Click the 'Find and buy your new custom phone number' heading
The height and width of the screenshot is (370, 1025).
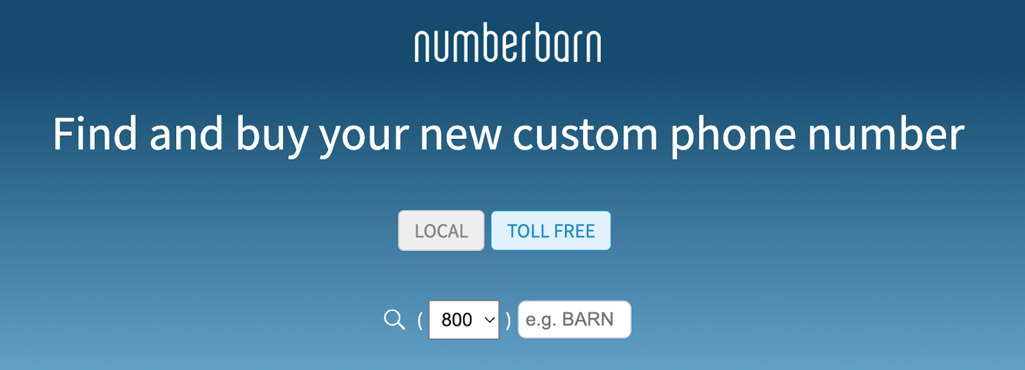tap(508, 134)
